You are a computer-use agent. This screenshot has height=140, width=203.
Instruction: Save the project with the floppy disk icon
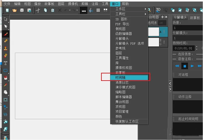click(22, 10)
